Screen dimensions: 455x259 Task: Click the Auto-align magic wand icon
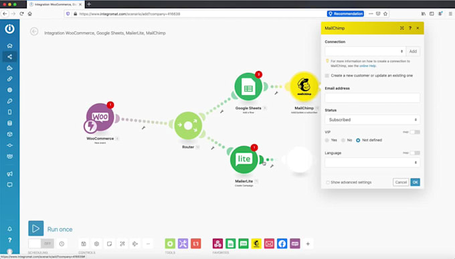[122, 244]
